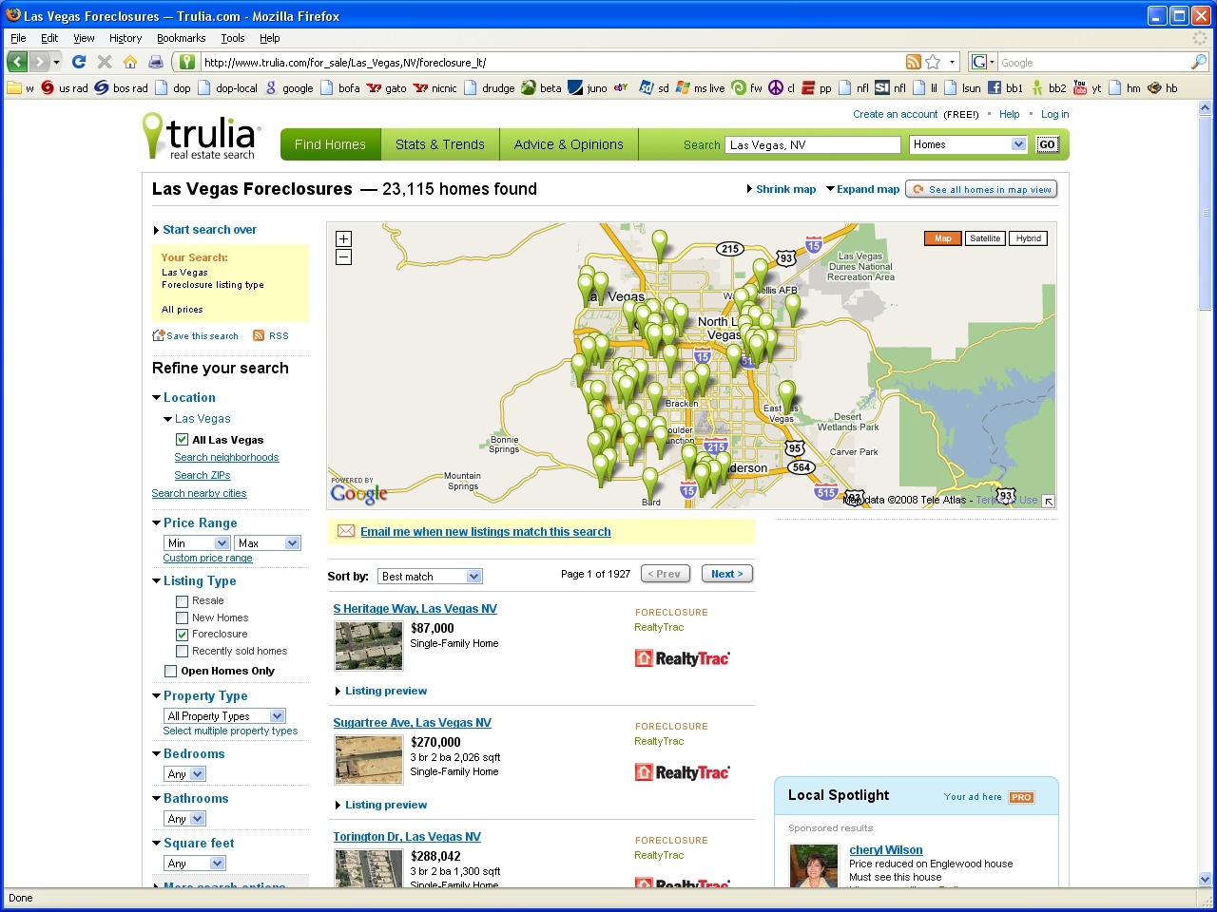The height and width of the screenshot is (912, 1217).
Task: Click See all homes in map view
Action: pyautogui.click(x=981, y=189)
